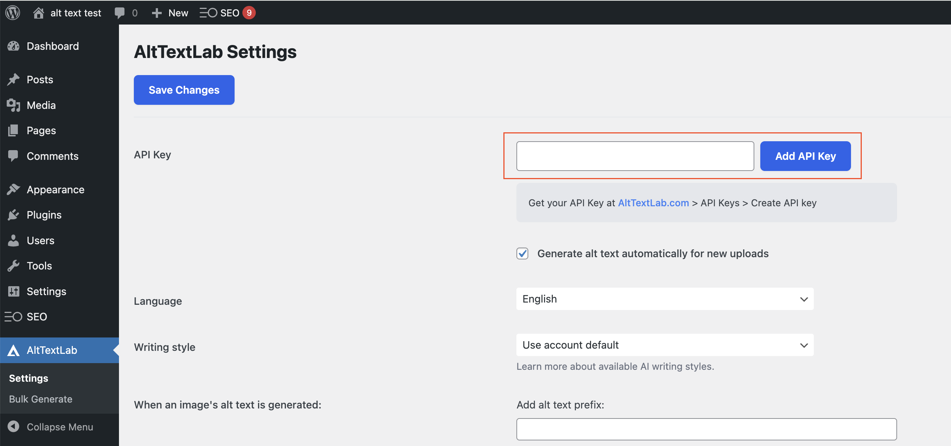Click the SEO icon in sidebar
951x446 pixels.
(x=13, y=317)
